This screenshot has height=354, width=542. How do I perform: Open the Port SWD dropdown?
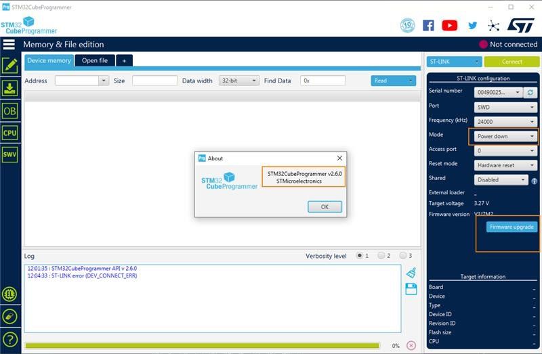click(505, 108)
